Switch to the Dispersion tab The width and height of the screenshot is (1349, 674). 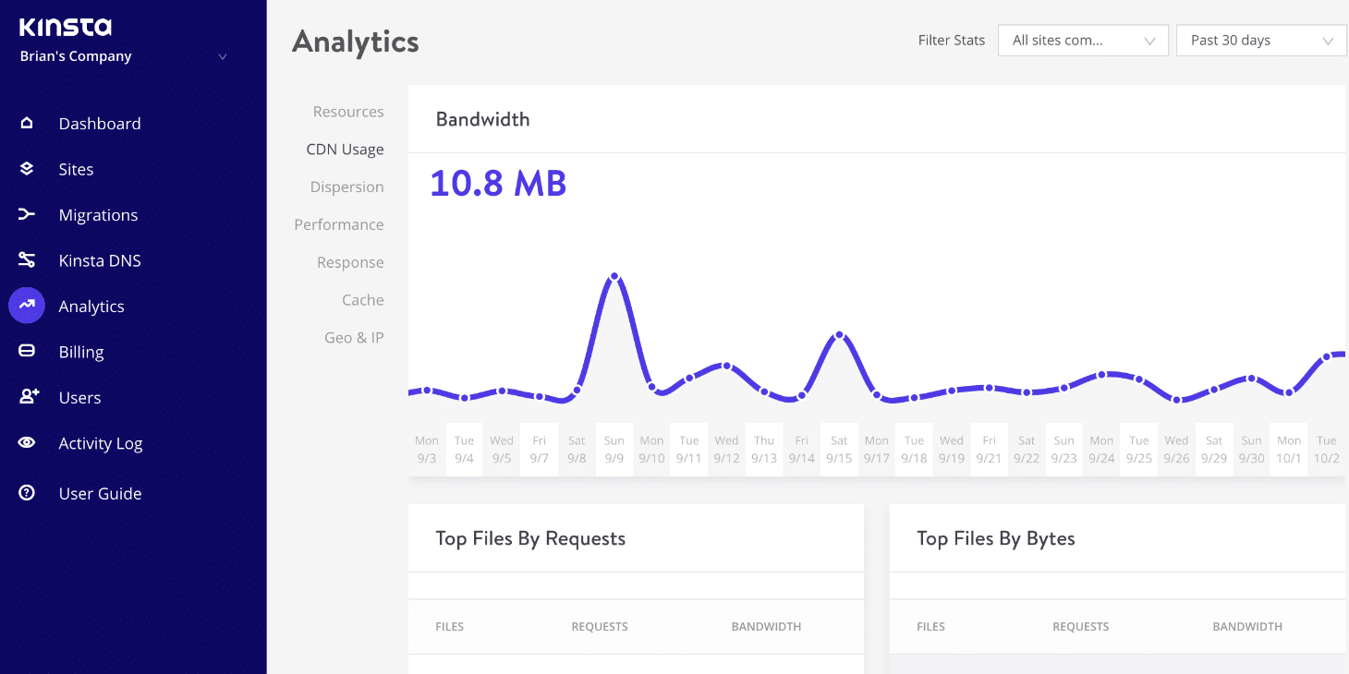coord(347,187)
